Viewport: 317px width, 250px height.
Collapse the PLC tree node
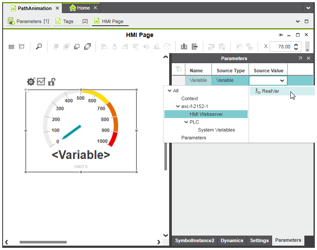tap(185, 122)
